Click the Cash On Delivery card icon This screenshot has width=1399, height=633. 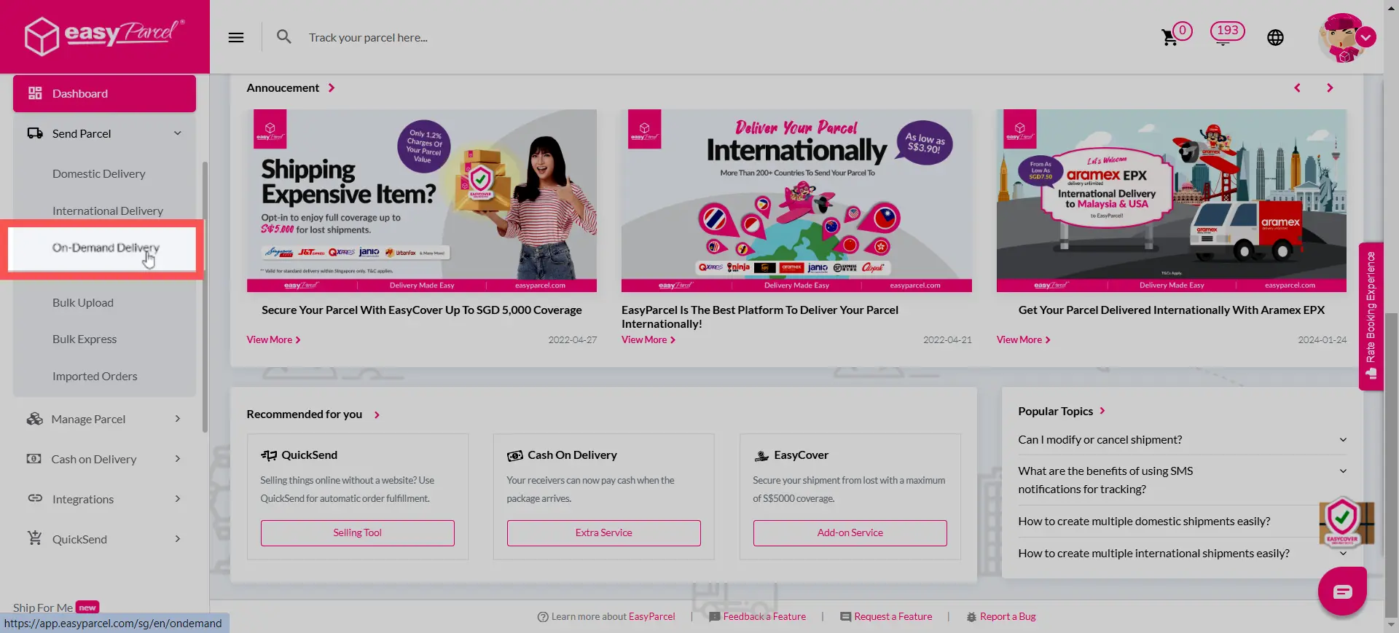[515, 455]
